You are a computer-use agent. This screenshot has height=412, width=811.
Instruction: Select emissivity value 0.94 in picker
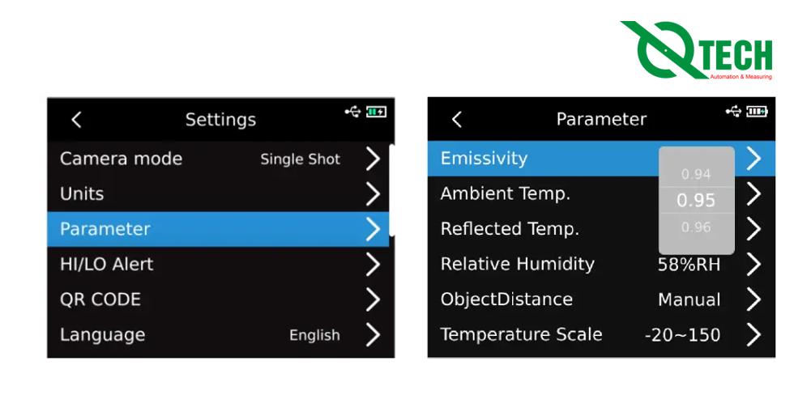696,174
